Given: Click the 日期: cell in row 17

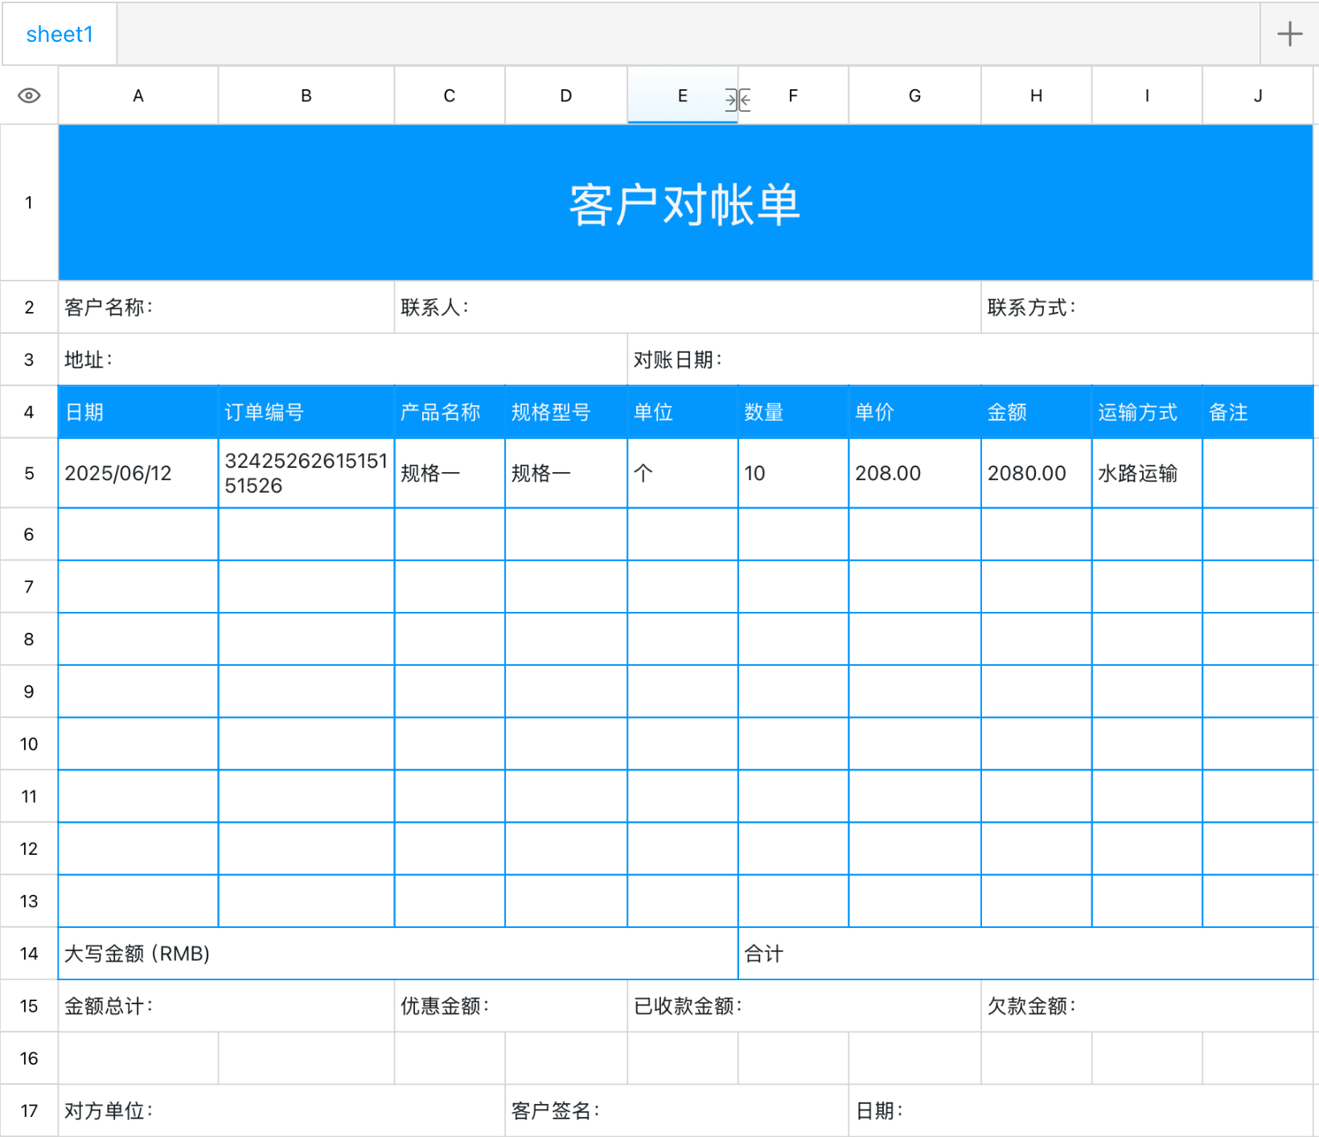Looking at the screenshot, I should tap(1081, 1110).
